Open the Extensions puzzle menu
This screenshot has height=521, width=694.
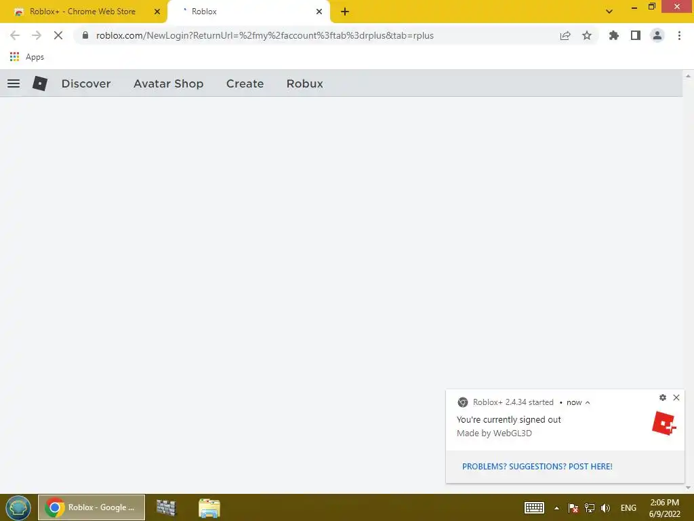click(x=613, y=35)
